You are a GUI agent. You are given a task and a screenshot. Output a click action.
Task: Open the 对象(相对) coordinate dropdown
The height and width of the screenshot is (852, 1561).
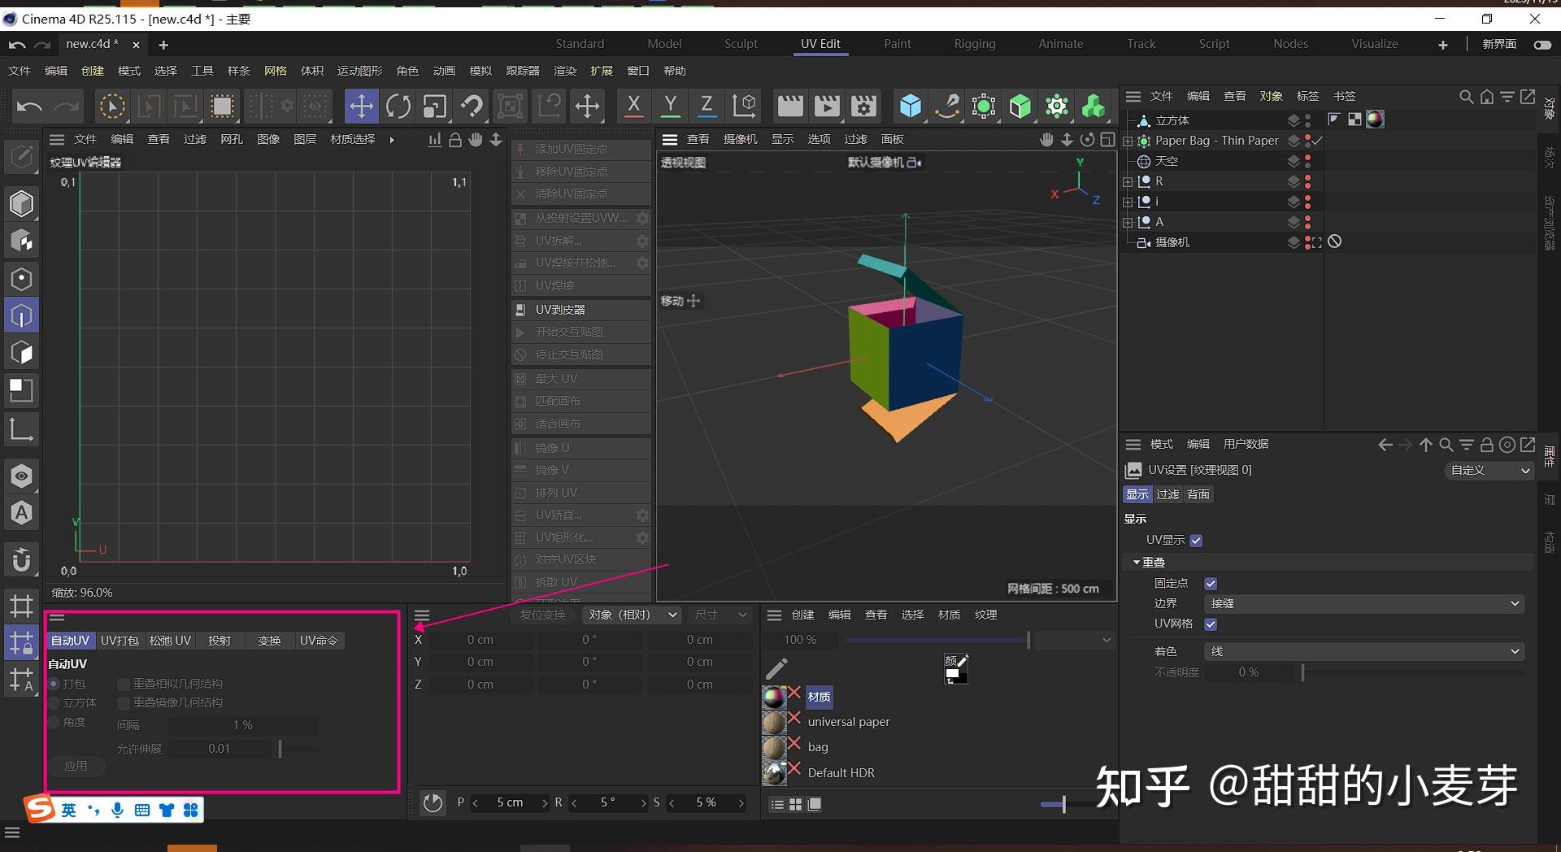[x=631, y=615]
